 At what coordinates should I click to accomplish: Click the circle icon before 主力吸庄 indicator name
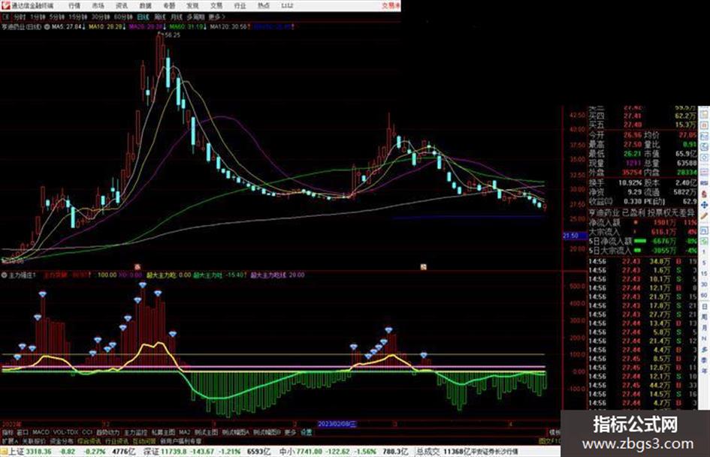[5, 275]
